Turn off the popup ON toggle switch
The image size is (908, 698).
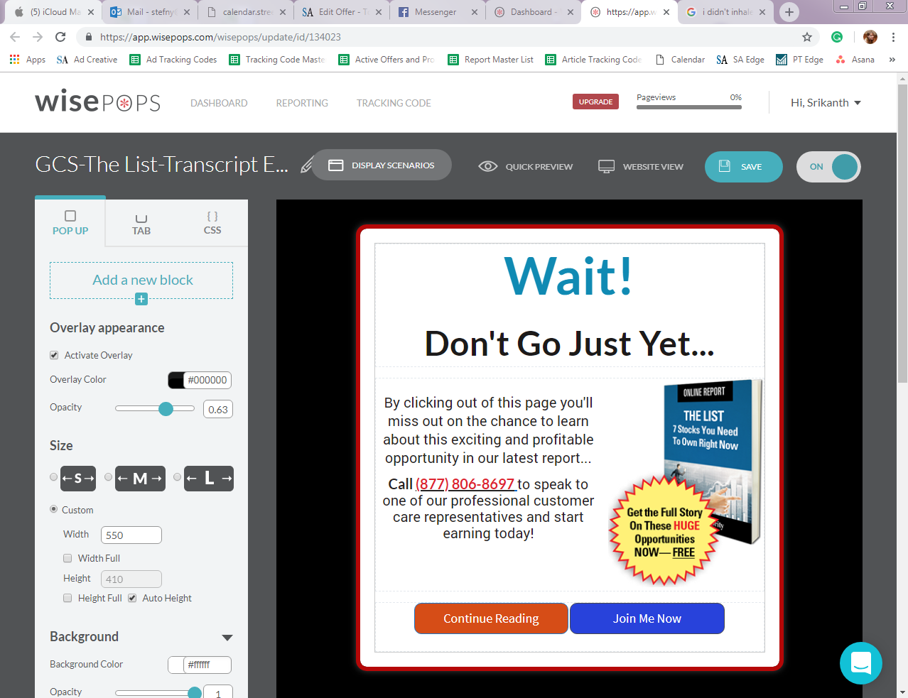(828, 167)
